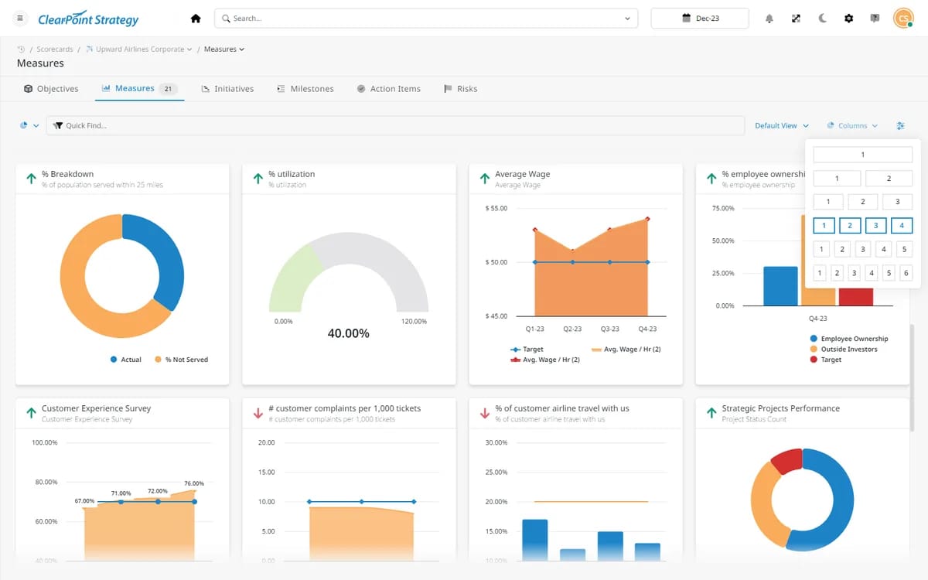The image size is (928, 580).
Task: Click the history icon in breadcrumb
Action: pos(22,49)
